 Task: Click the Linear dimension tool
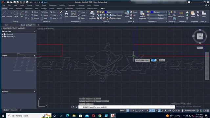point(82,12)
